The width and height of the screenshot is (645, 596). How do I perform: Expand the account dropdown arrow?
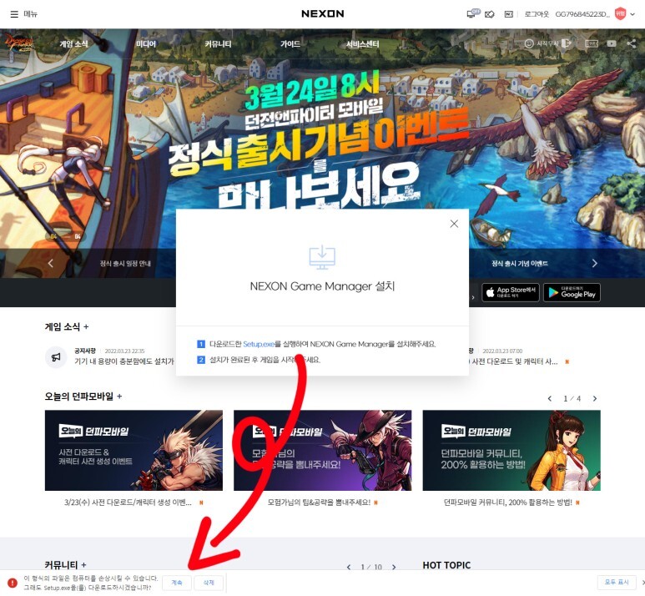pos(632,14)
